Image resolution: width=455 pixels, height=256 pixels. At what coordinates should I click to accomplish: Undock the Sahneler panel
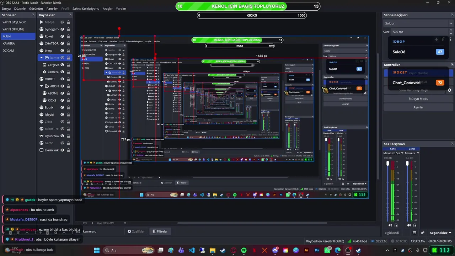point(33,15)
